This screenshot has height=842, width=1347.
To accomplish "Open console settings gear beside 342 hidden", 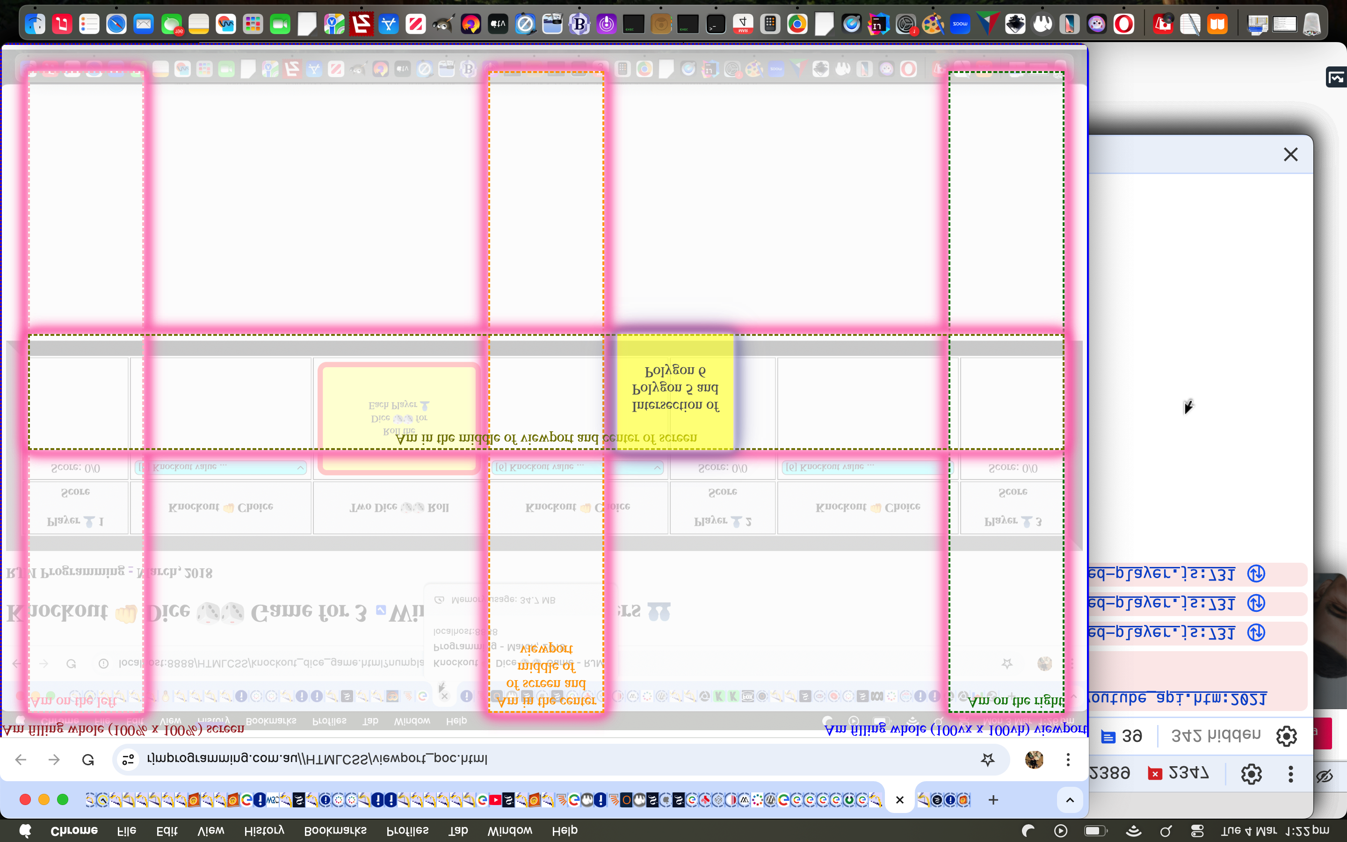I will (1286, 736).
